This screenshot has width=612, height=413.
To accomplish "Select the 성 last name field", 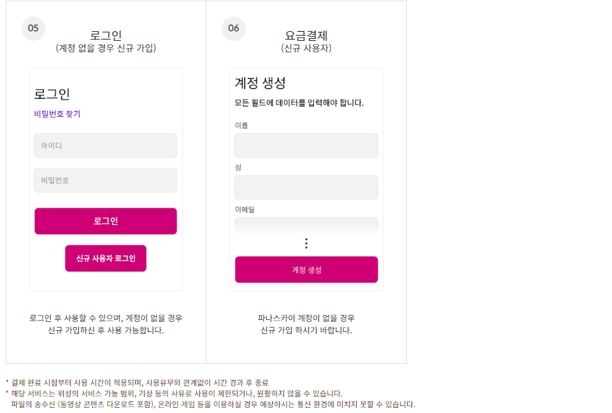I will (306, 187).
